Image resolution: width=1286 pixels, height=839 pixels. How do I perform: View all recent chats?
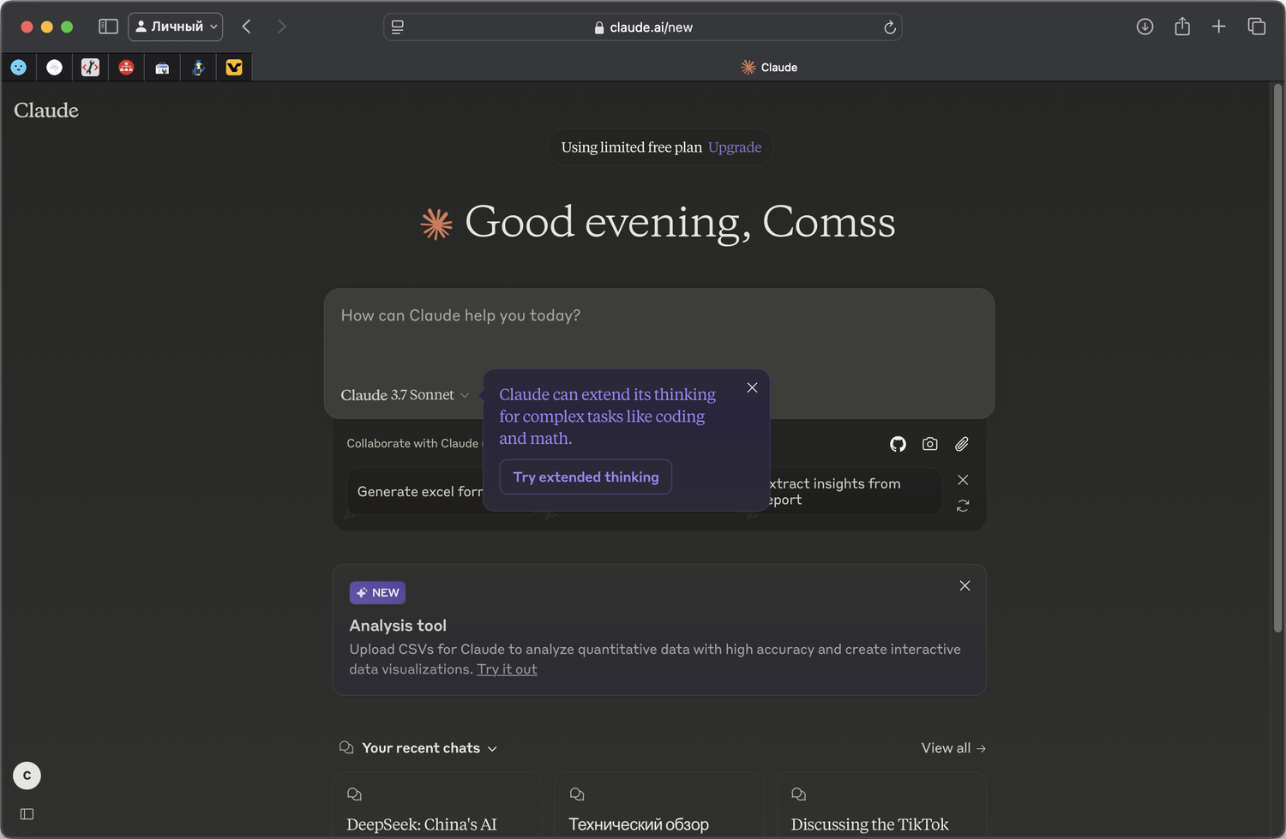[x=953, y=748]
